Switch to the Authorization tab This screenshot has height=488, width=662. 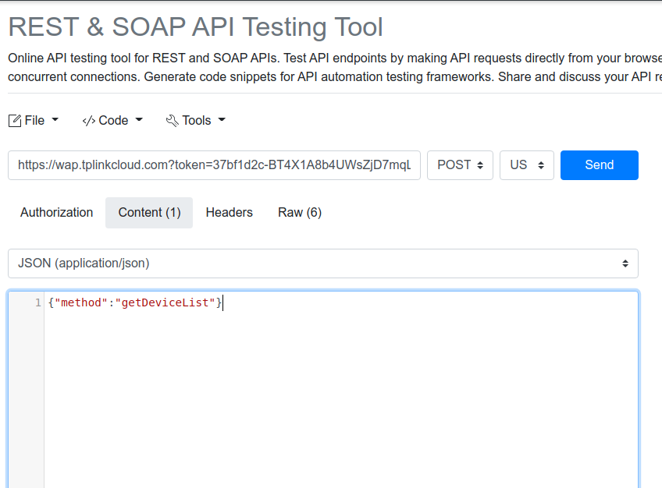(x=56, y=212)
